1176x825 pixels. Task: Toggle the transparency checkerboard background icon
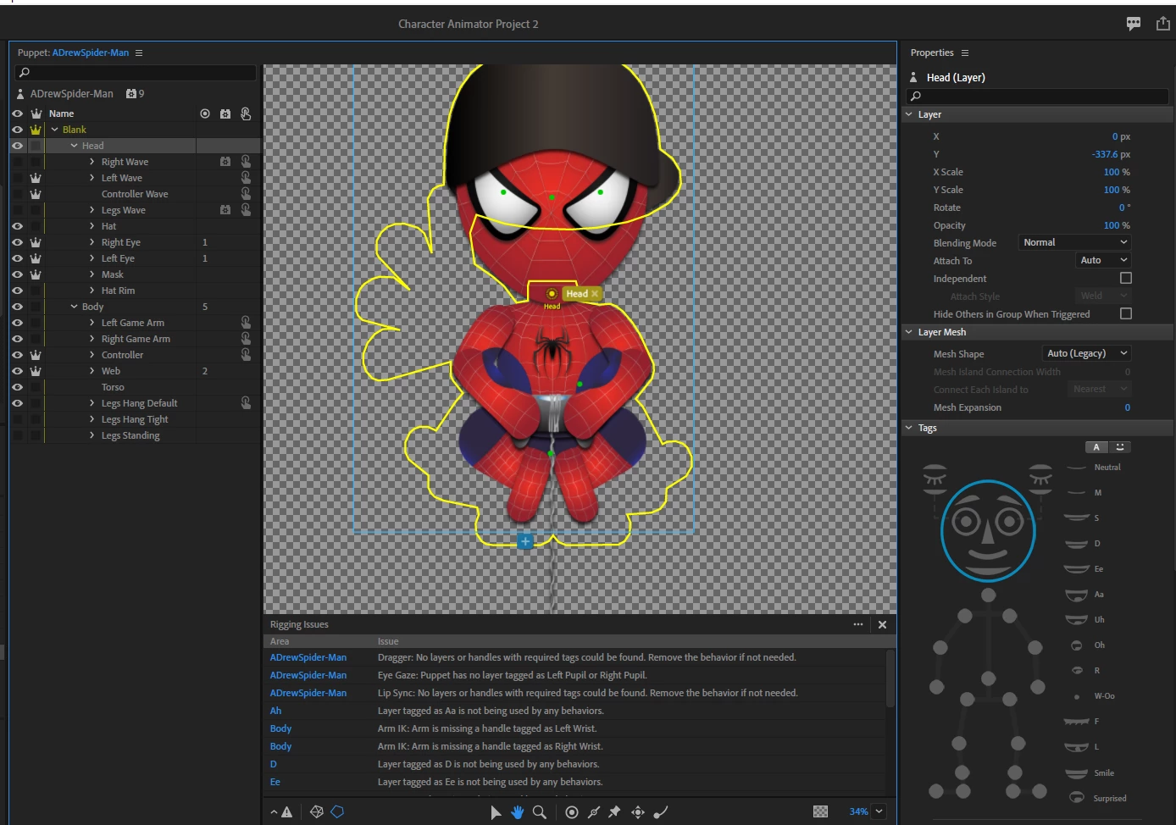pyautogui.click(x=820, y=811)
